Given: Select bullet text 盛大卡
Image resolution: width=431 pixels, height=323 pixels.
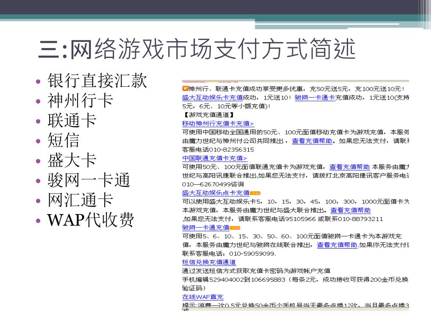Looking at the screenshot, I should (72, 160).
